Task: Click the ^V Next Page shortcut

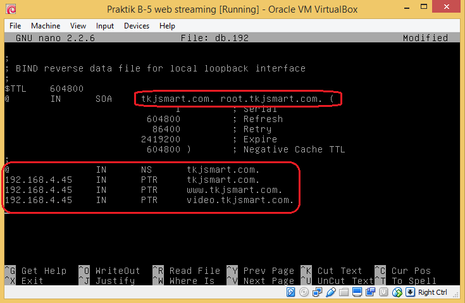Action: click(x=261, y=281)
